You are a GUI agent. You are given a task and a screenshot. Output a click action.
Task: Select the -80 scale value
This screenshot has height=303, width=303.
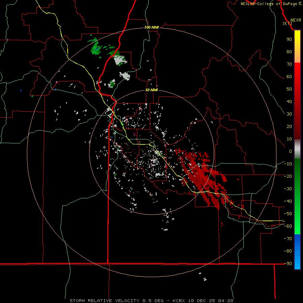[x=288, y=251]
